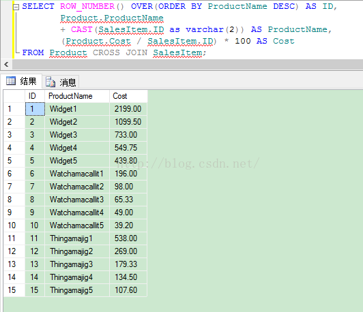Click the Watchamacallit3 cell
The image size is (363, 312).
point(77,200)
